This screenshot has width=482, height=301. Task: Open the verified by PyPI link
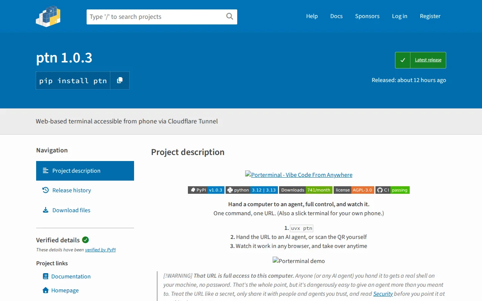tap(100, 250)
